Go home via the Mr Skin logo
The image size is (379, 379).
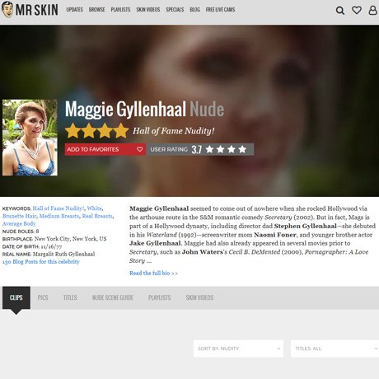pyautogui.click(x=30, y=10)
